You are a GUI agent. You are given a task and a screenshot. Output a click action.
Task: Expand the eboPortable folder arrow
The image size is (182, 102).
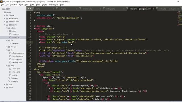5,18
